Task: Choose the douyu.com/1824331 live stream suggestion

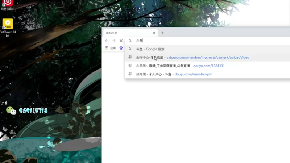Action: point(207,66)
